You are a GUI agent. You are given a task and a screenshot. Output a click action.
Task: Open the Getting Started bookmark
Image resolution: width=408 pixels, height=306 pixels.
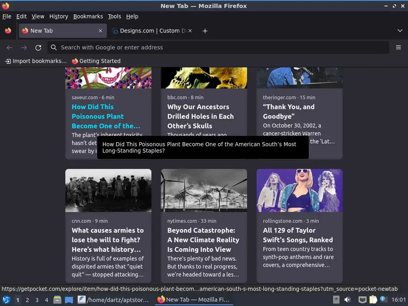[96, 61]
